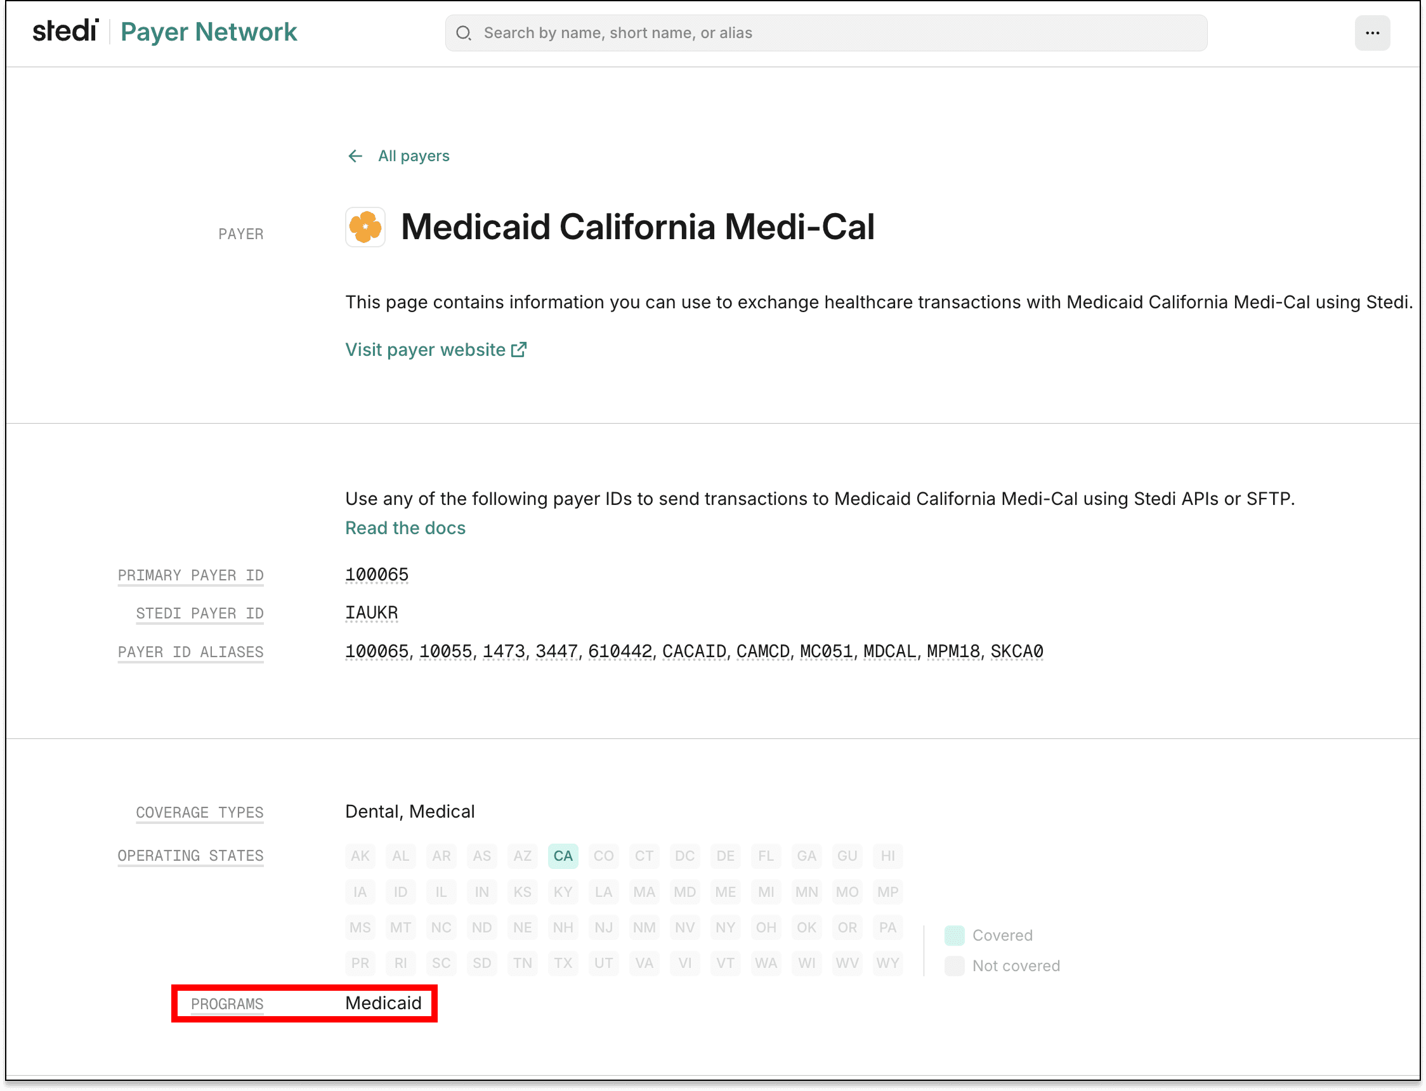Viewport: 1426px width, 1091px height.
Task: Click the FL state badge
Action: click(766, 856)
